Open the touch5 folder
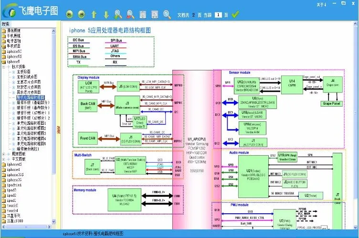Viewport: 359px width, 238px height. click(10, 206)
